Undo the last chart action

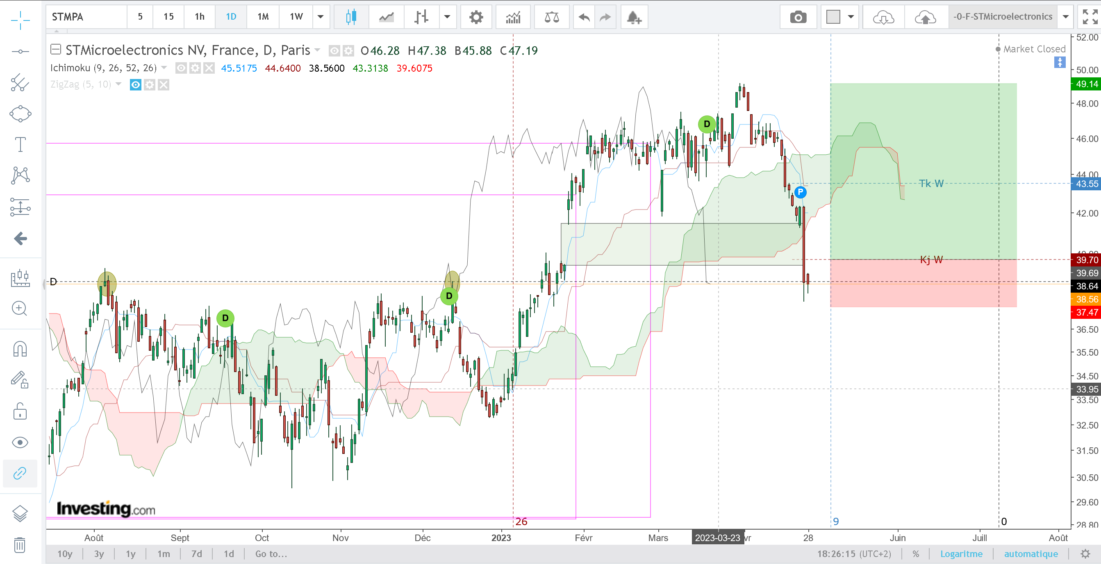tap(584, 17)
